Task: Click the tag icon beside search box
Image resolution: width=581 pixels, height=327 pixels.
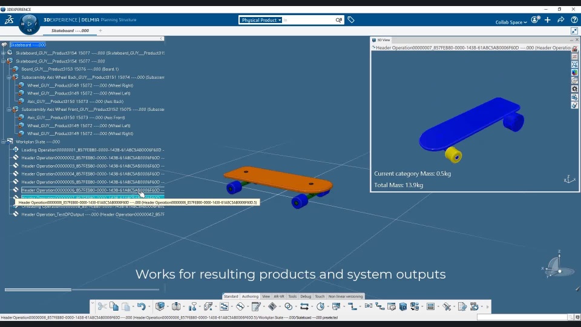Action: pos(351,20)
